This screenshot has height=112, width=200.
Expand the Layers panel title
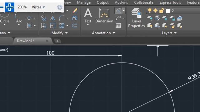pos(169,33)
